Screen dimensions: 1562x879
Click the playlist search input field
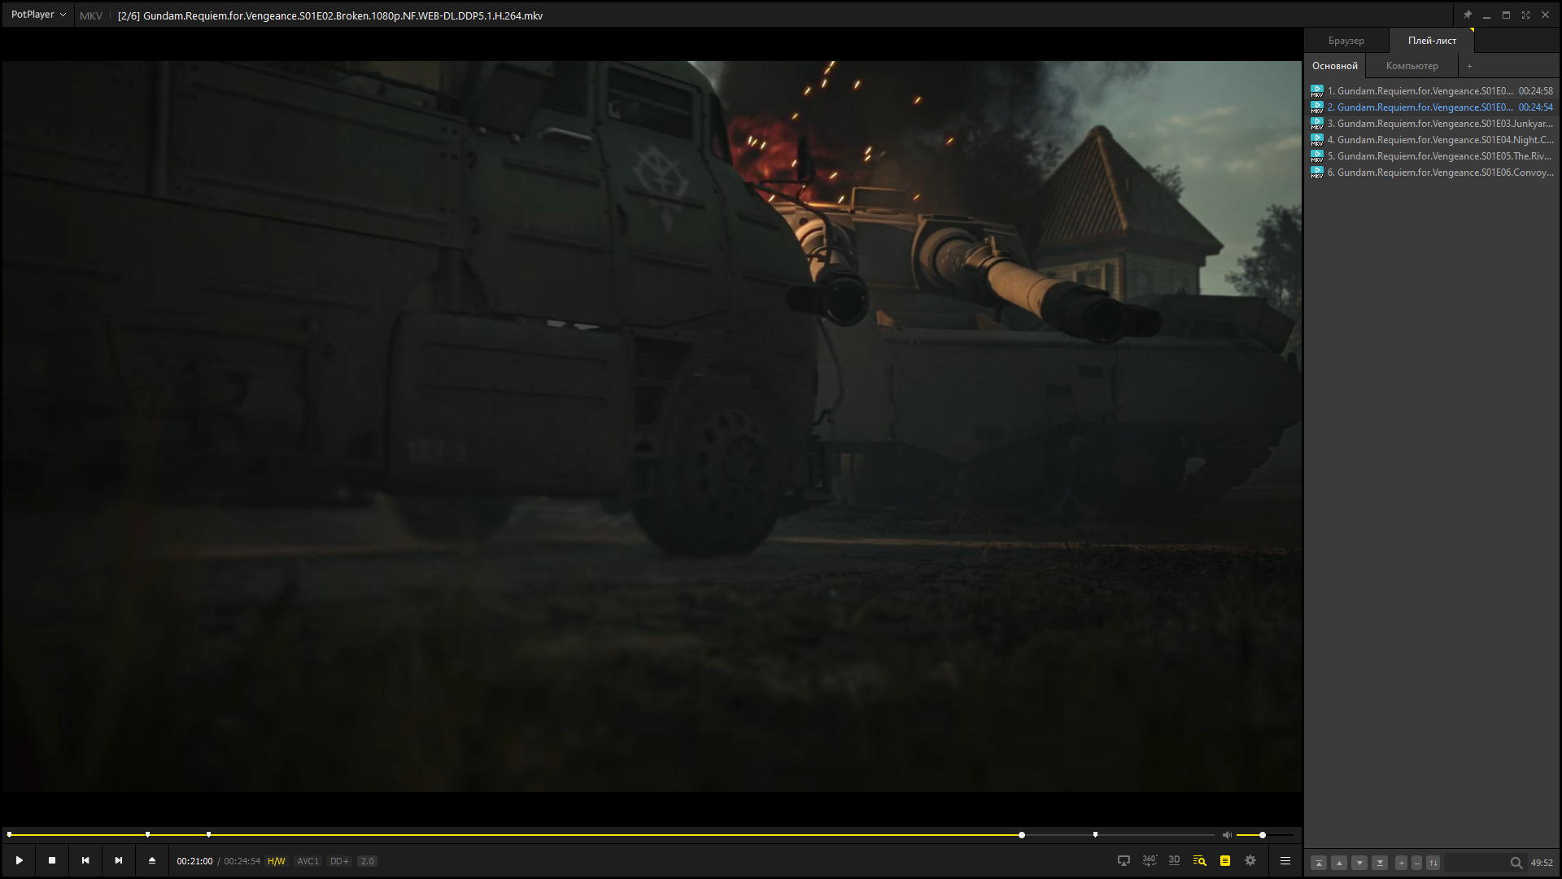tap(1474, 863)
